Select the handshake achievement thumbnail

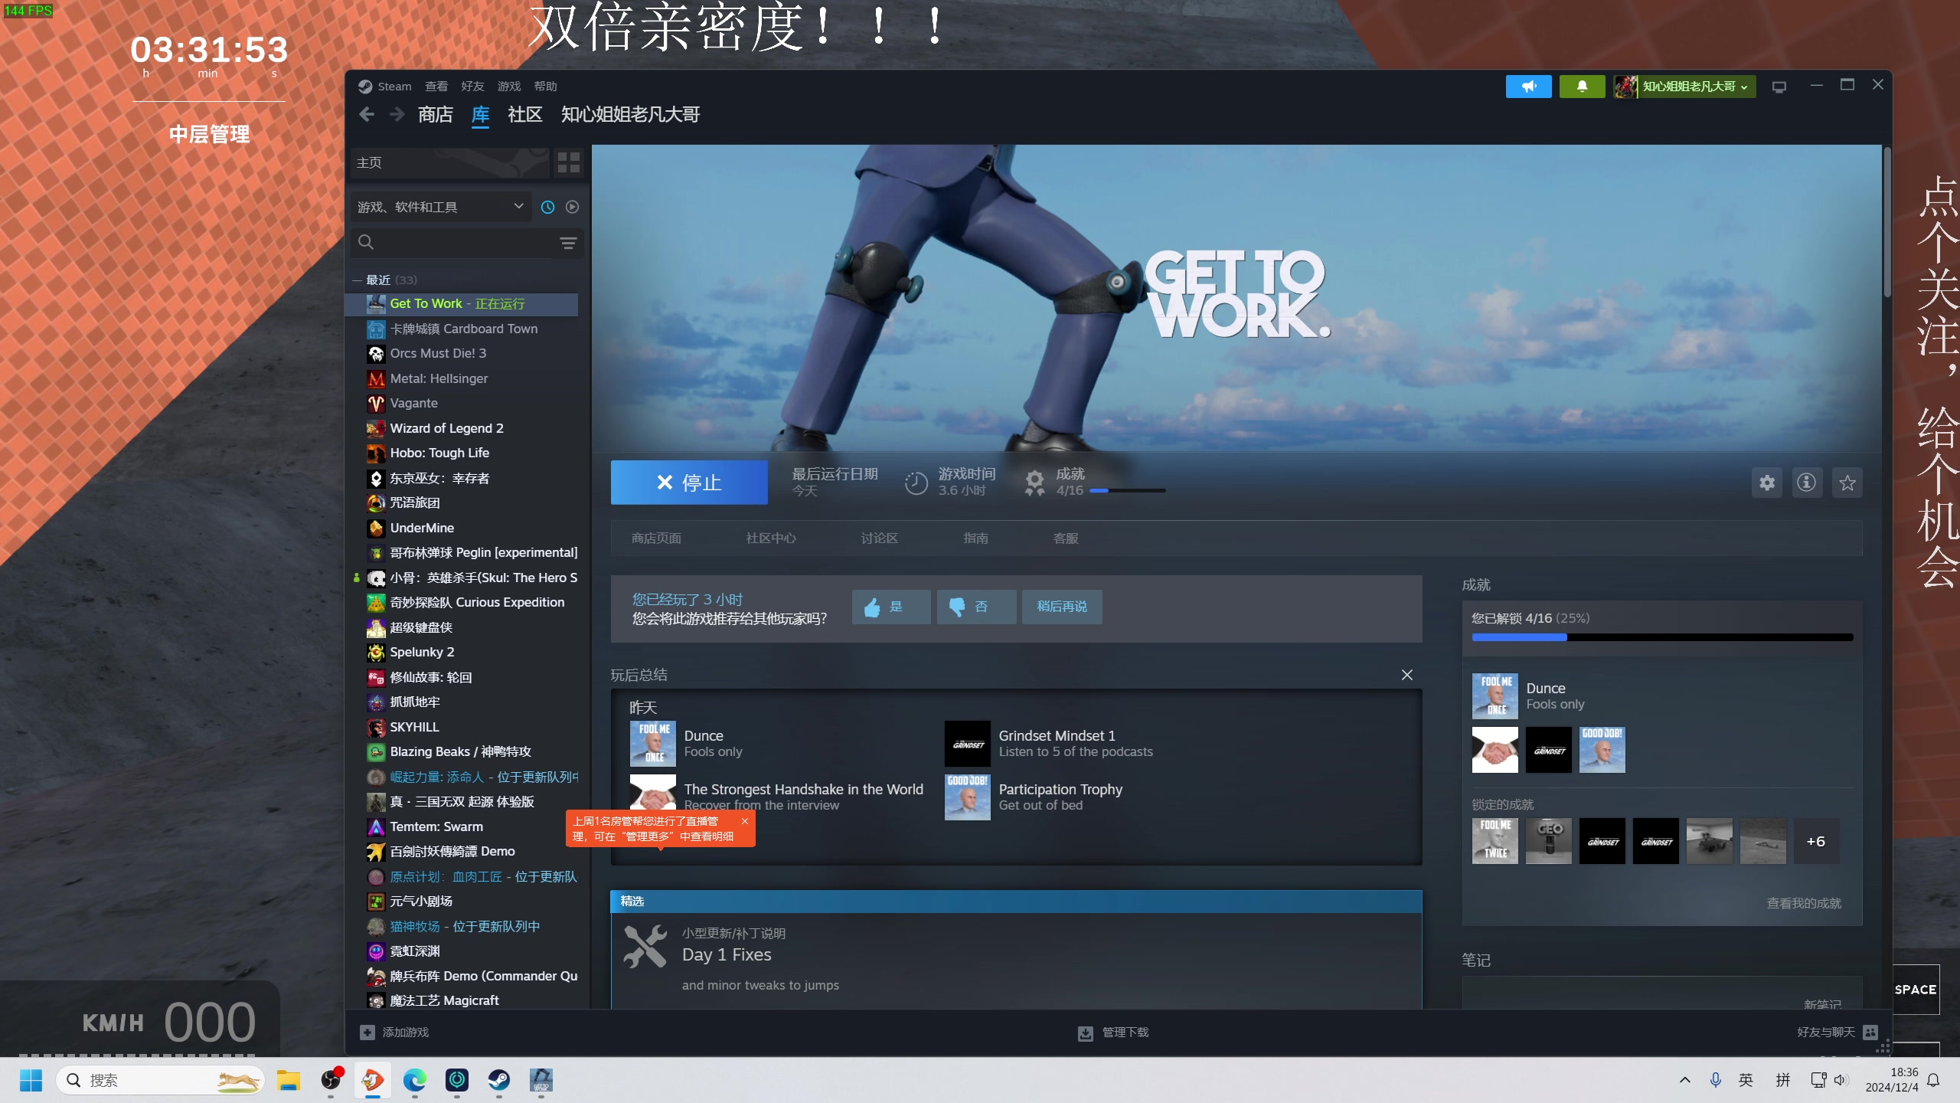click(x=1494, y=749)
